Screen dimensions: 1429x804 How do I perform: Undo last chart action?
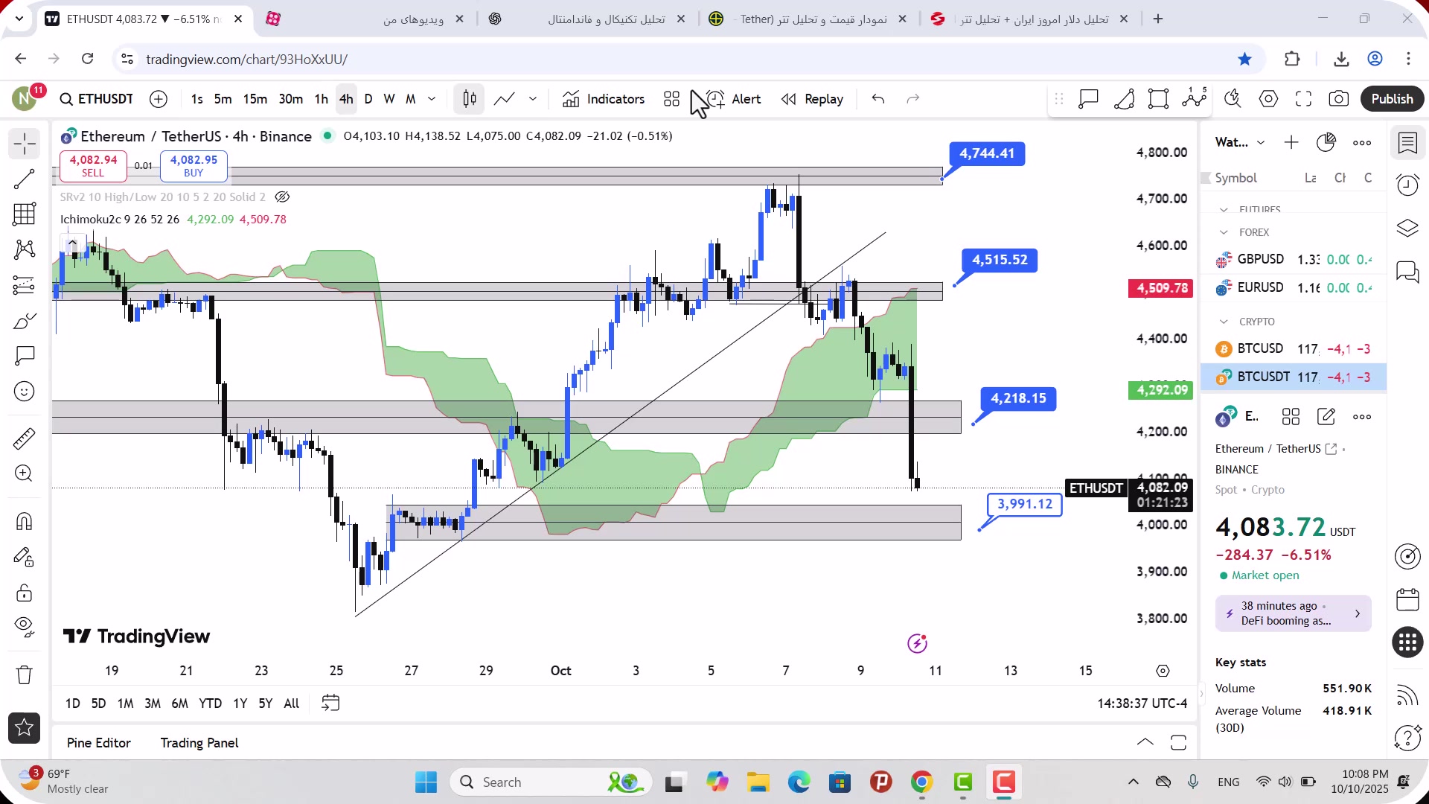[878, 99]
